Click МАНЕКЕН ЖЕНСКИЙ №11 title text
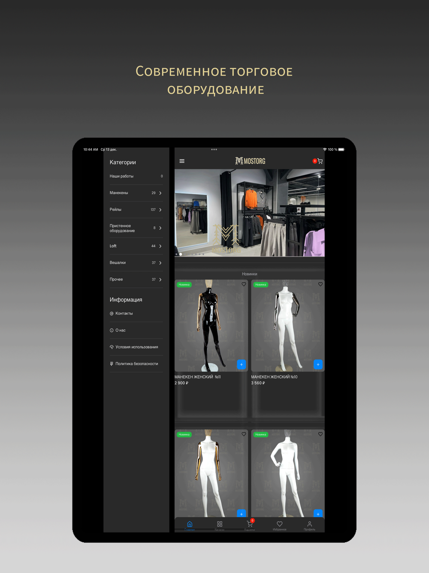The width and height of the screenshot is (429, 573). pos(198,377)
